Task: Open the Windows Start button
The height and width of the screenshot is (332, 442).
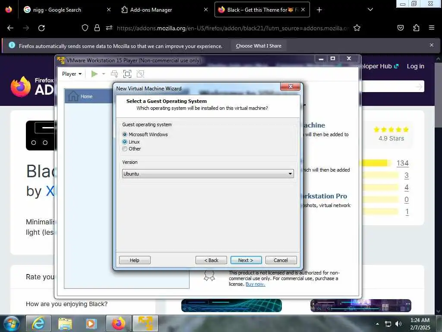Action: point(12,323)
